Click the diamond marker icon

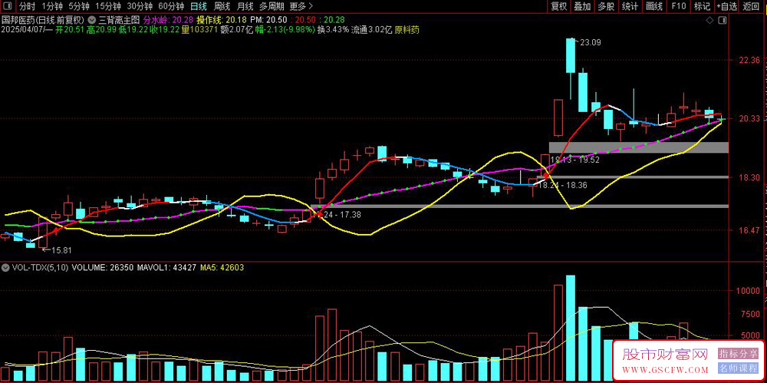(709, 20)
